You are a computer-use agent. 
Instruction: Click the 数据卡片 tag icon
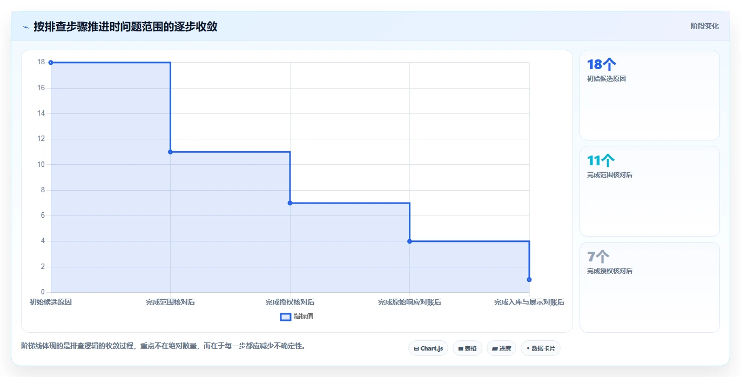coord(528,348)
